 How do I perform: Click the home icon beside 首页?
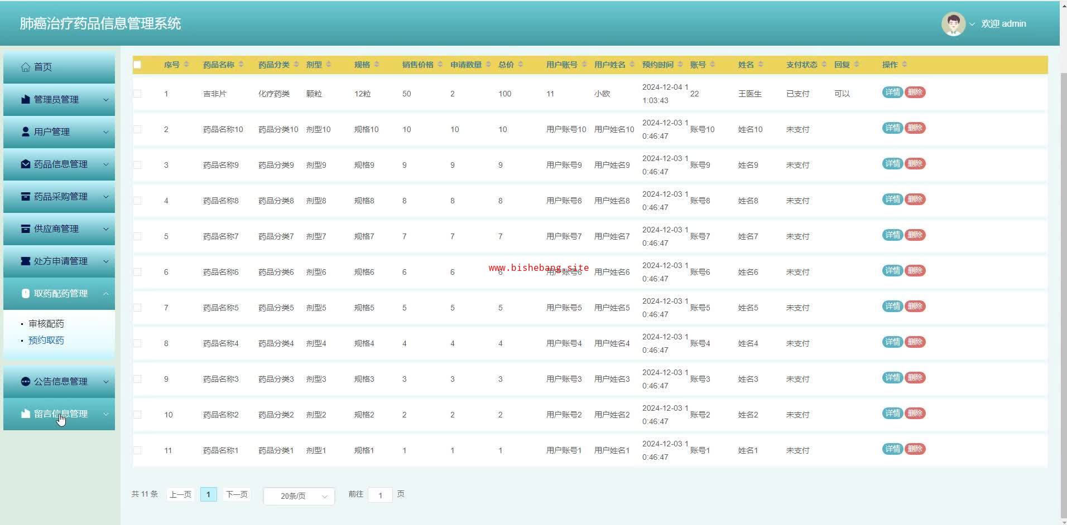[x=25, y=67]
